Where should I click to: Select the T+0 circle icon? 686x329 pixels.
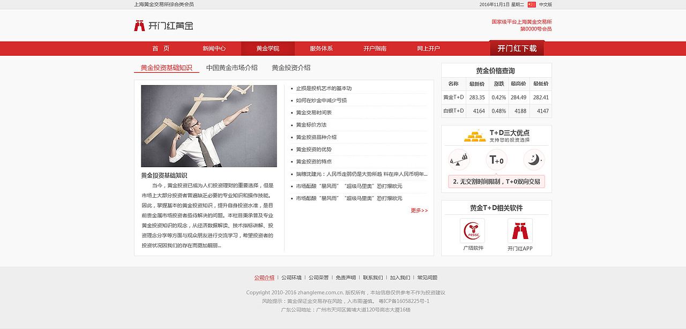coord(496,159)
